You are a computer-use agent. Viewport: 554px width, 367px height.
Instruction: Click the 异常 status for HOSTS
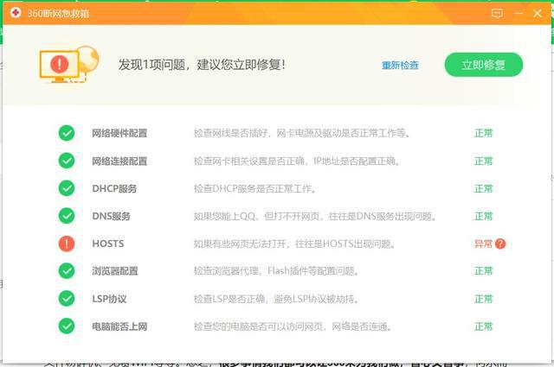coord(483,244)
